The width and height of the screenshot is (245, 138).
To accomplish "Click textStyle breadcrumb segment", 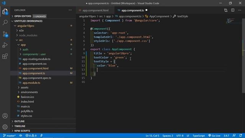I will 183,16.
